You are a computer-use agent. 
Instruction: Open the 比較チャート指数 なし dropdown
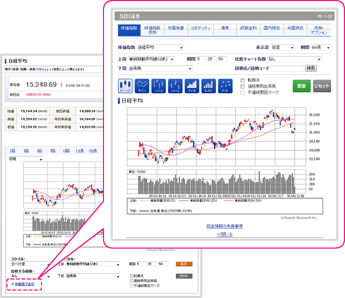(x=294, y=59)
